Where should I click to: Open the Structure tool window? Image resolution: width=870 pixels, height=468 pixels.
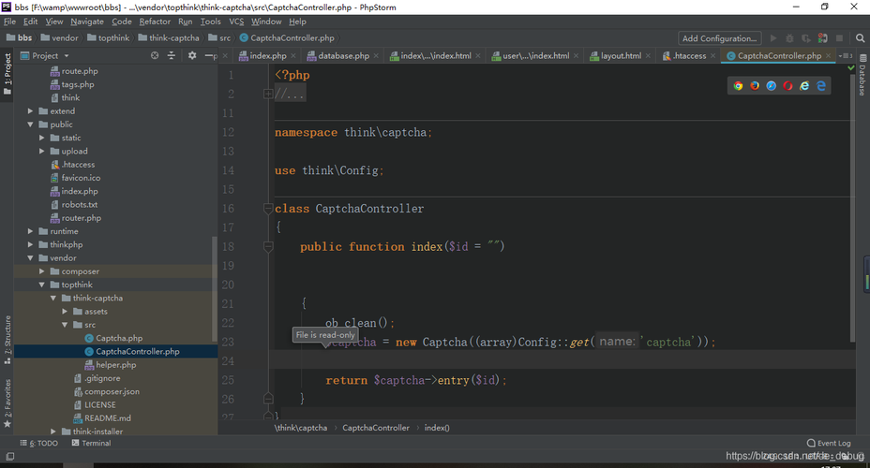[7, 340]
